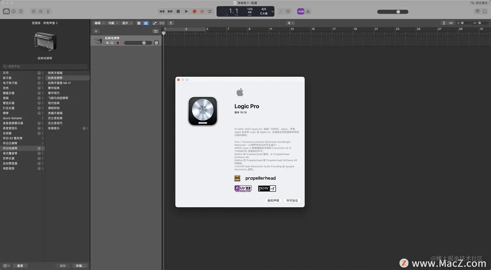This screenshot has width=491, height=270.
Task: Open the pointer tool selector dropdown
Action: tap(290, 23)
